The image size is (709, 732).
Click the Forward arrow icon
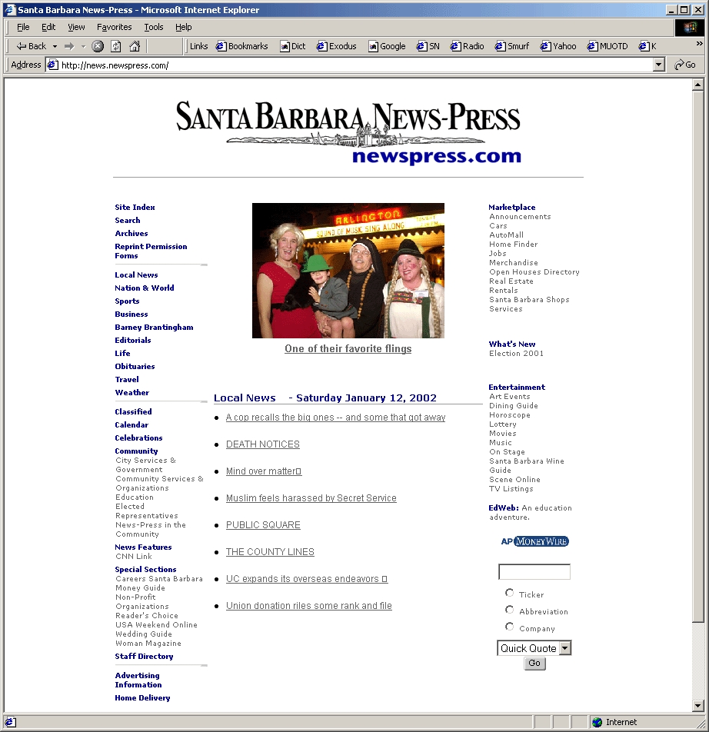click(69, 46)
